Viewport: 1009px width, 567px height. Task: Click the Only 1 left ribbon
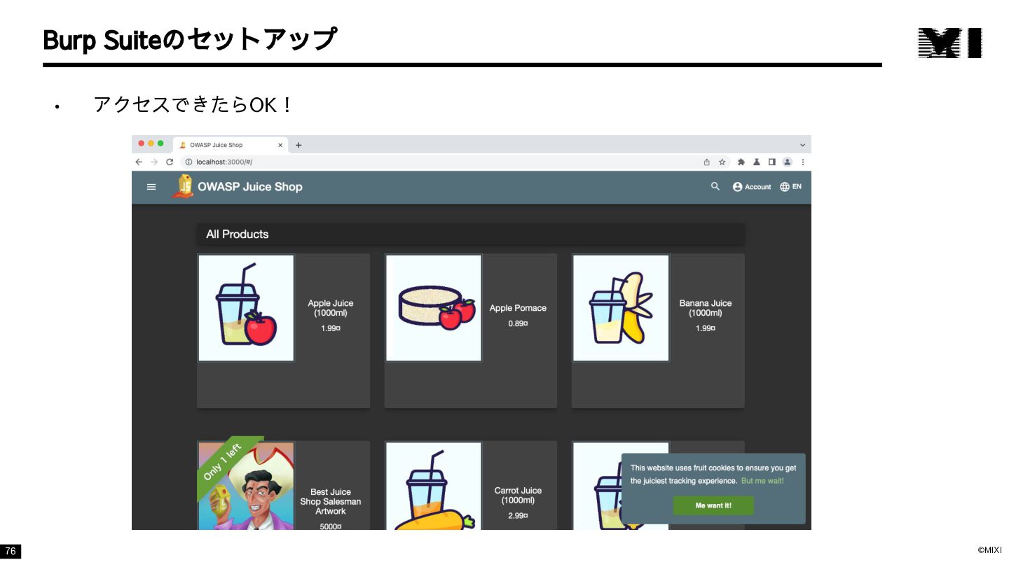click(x=224, y=463)
